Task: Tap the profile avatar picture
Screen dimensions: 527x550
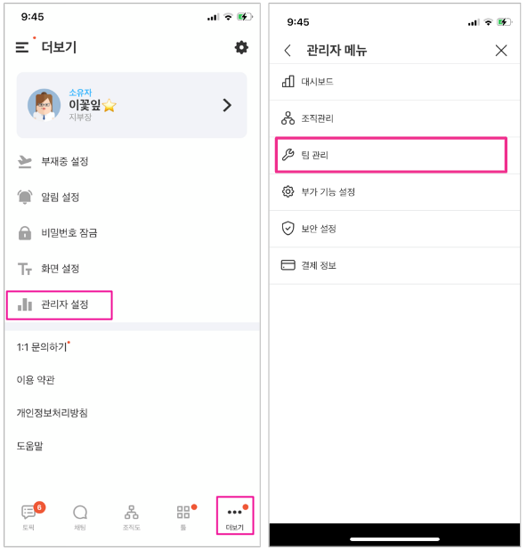Action: (44, 105)
